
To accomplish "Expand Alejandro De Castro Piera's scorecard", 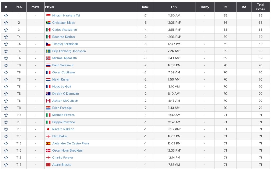I will pyautogui.click(x=70, y=143).
